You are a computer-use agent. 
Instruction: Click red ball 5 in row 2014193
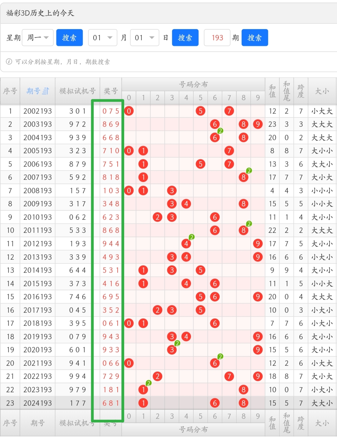(200, 270)
